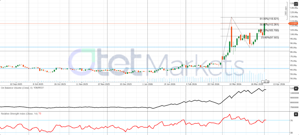The width and height of the screenshot is (299, 135).
Task: Click the orange 112.000 price tag
Action: coord(293,23)
